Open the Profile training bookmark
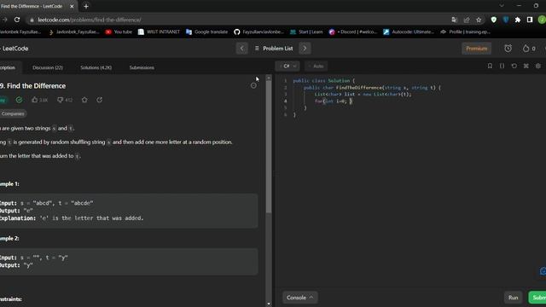The height and width of the screenshot is (307, 546). coord(465,32)
